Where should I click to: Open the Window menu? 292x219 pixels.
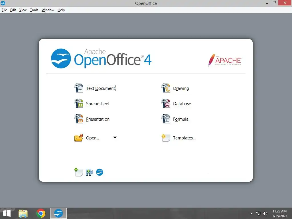[48, 10]
